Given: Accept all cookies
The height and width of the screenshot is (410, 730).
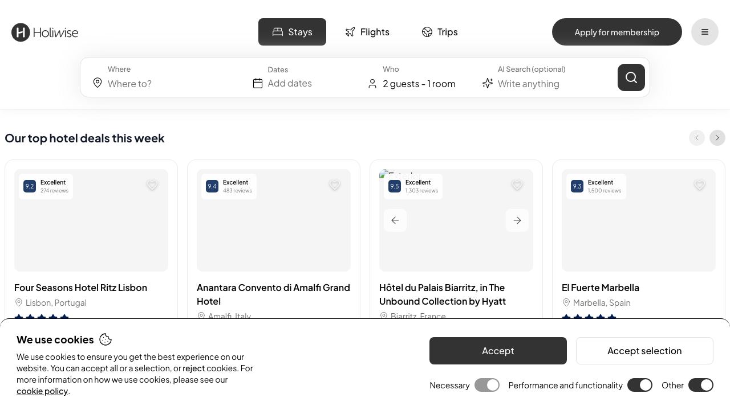Looking at the screenshot, I should (x=498, y=351).
